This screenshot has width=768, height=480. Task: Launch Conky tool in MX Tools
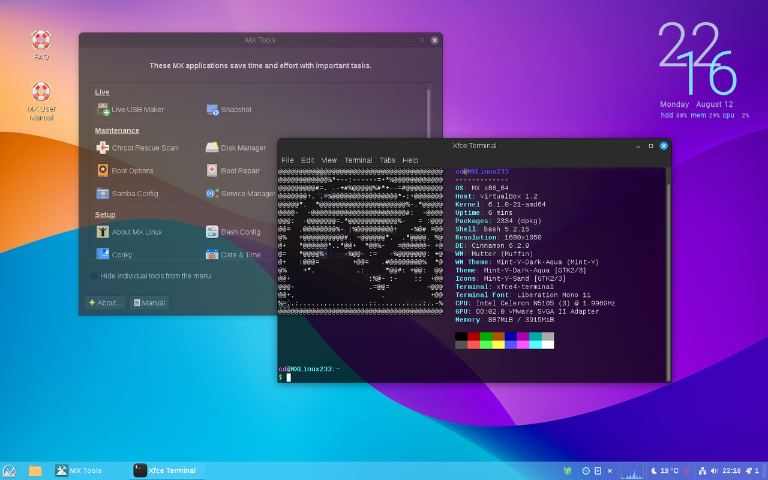click(x=114, y=254)
